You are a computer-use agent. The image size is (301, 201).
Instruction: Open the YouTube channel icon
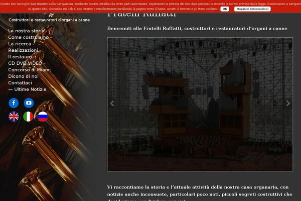(x=29, y=103)
